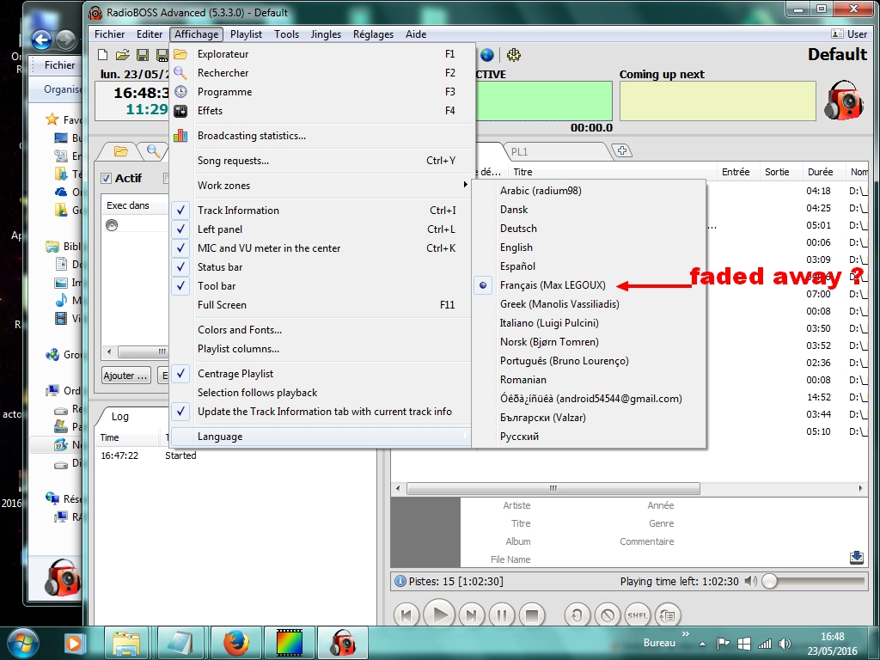Screen dimensions: 880x660
Task: Start playback with the Play button
Action: pyautogui.click(x=439, y=614)
